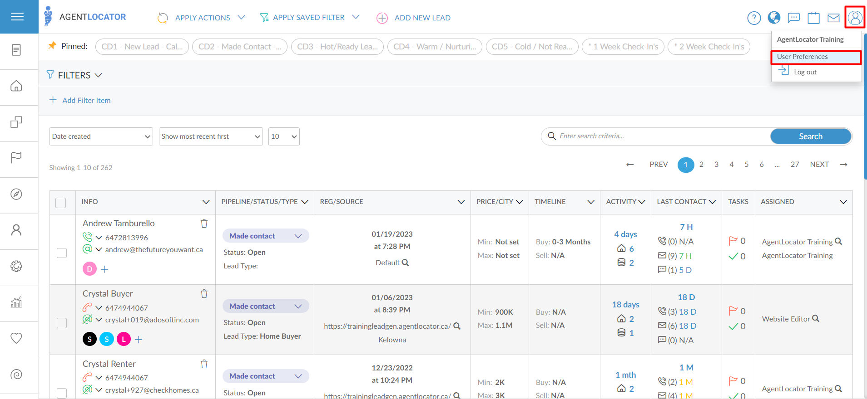Open the Date created sort dropdown
This screenshot has width=867, height=399.
101,136
